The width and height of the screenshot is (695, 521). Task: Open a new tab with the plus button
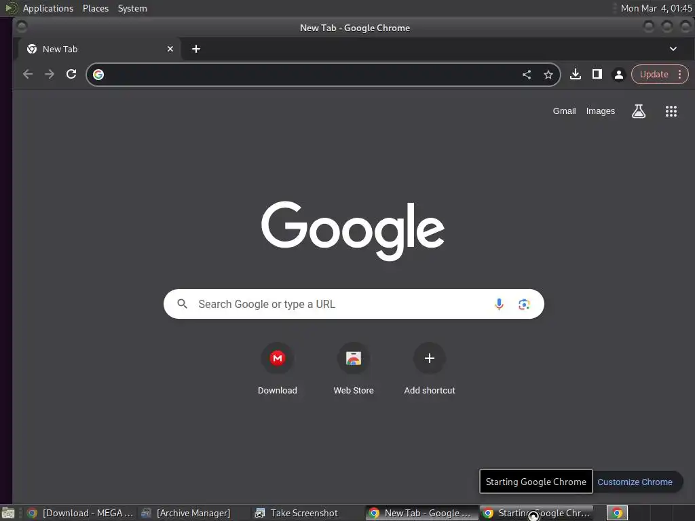(x=196, y=49)
